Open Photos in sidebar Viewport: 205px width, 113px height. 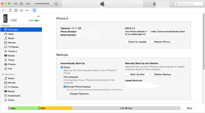21,64
